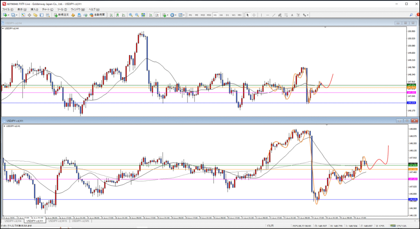Switch to the USDJPY-cd,M5 bottom tab
The height and width of the screenshot is (229, 420).
coord(81,221)
